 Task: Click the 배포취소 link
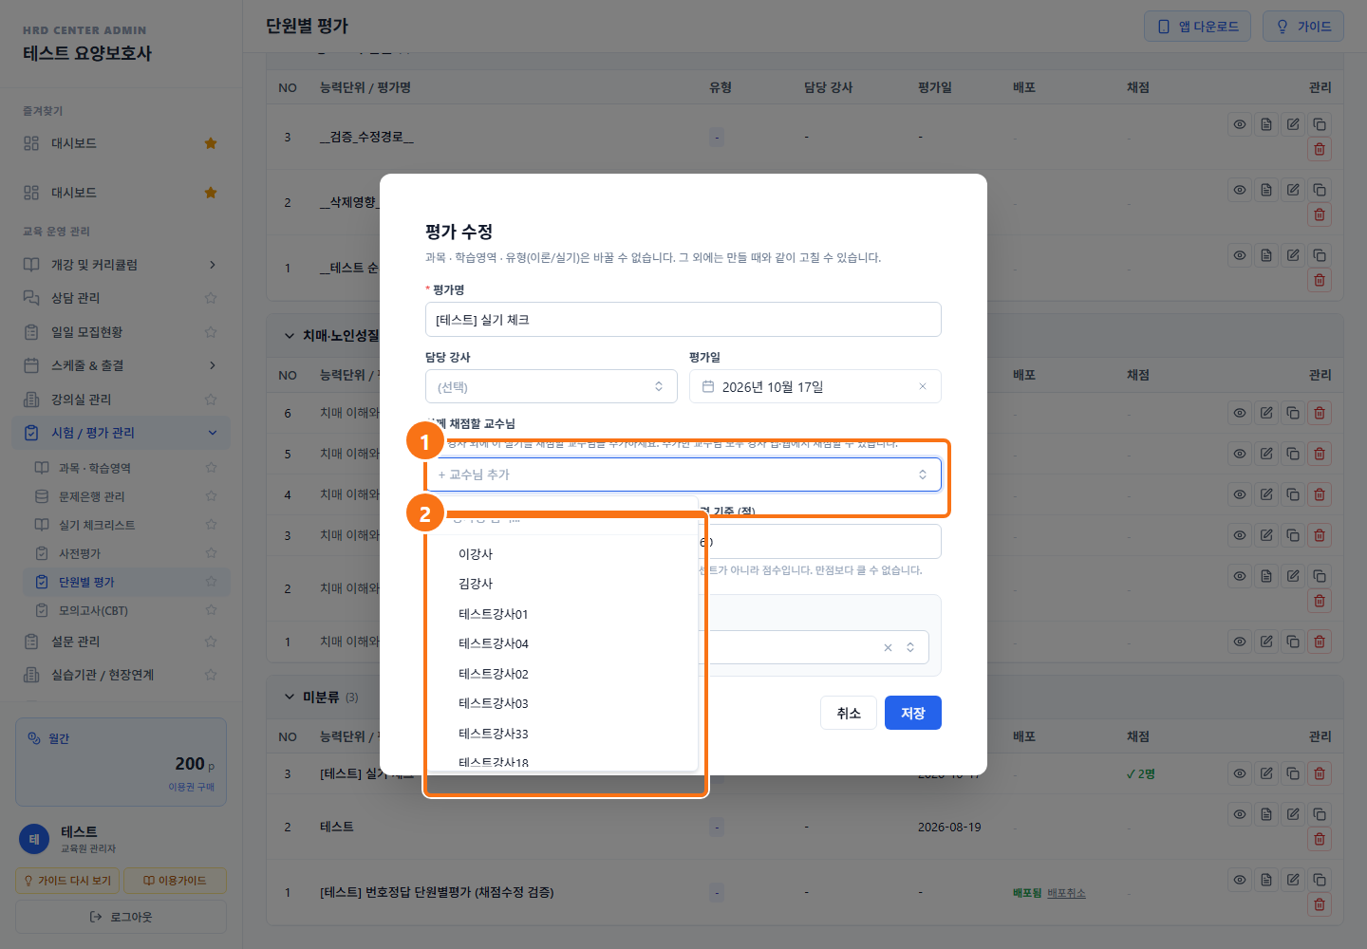coord(1066,893)
